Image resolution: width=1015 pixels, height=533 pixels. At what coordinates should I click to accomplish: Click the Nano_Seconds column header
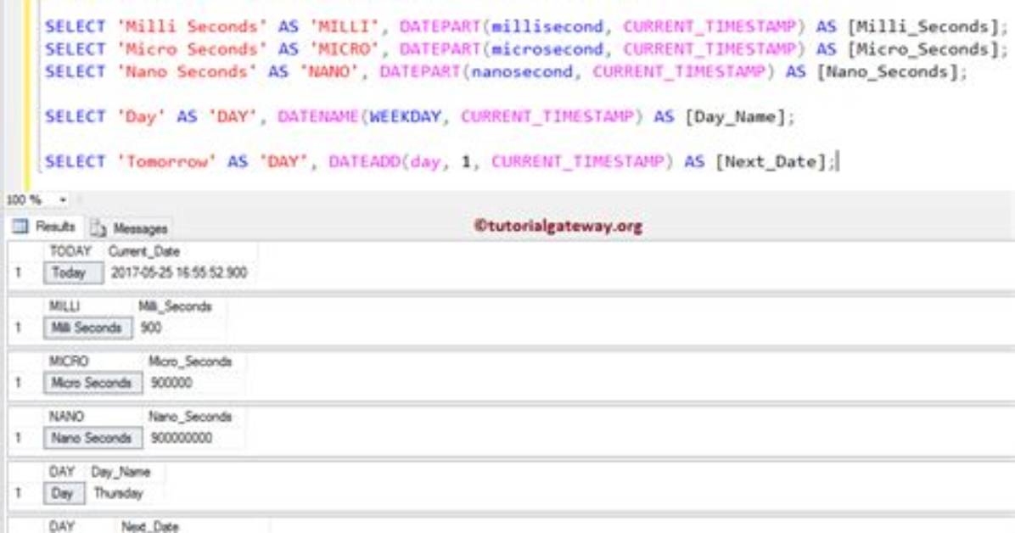190,417
